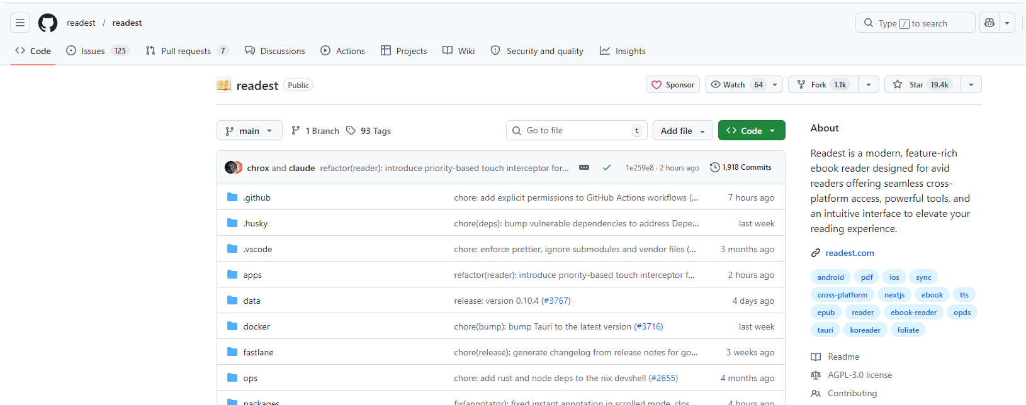Click the green checkmark commit status icon
1026x405 pixels.
click(x=607, y=167)
